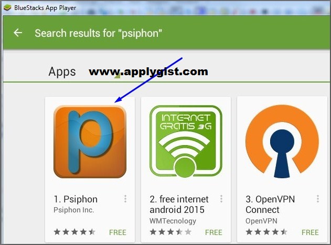
Task: Click the Psiphon Inc. developer name
Action: tap(73, 210)
